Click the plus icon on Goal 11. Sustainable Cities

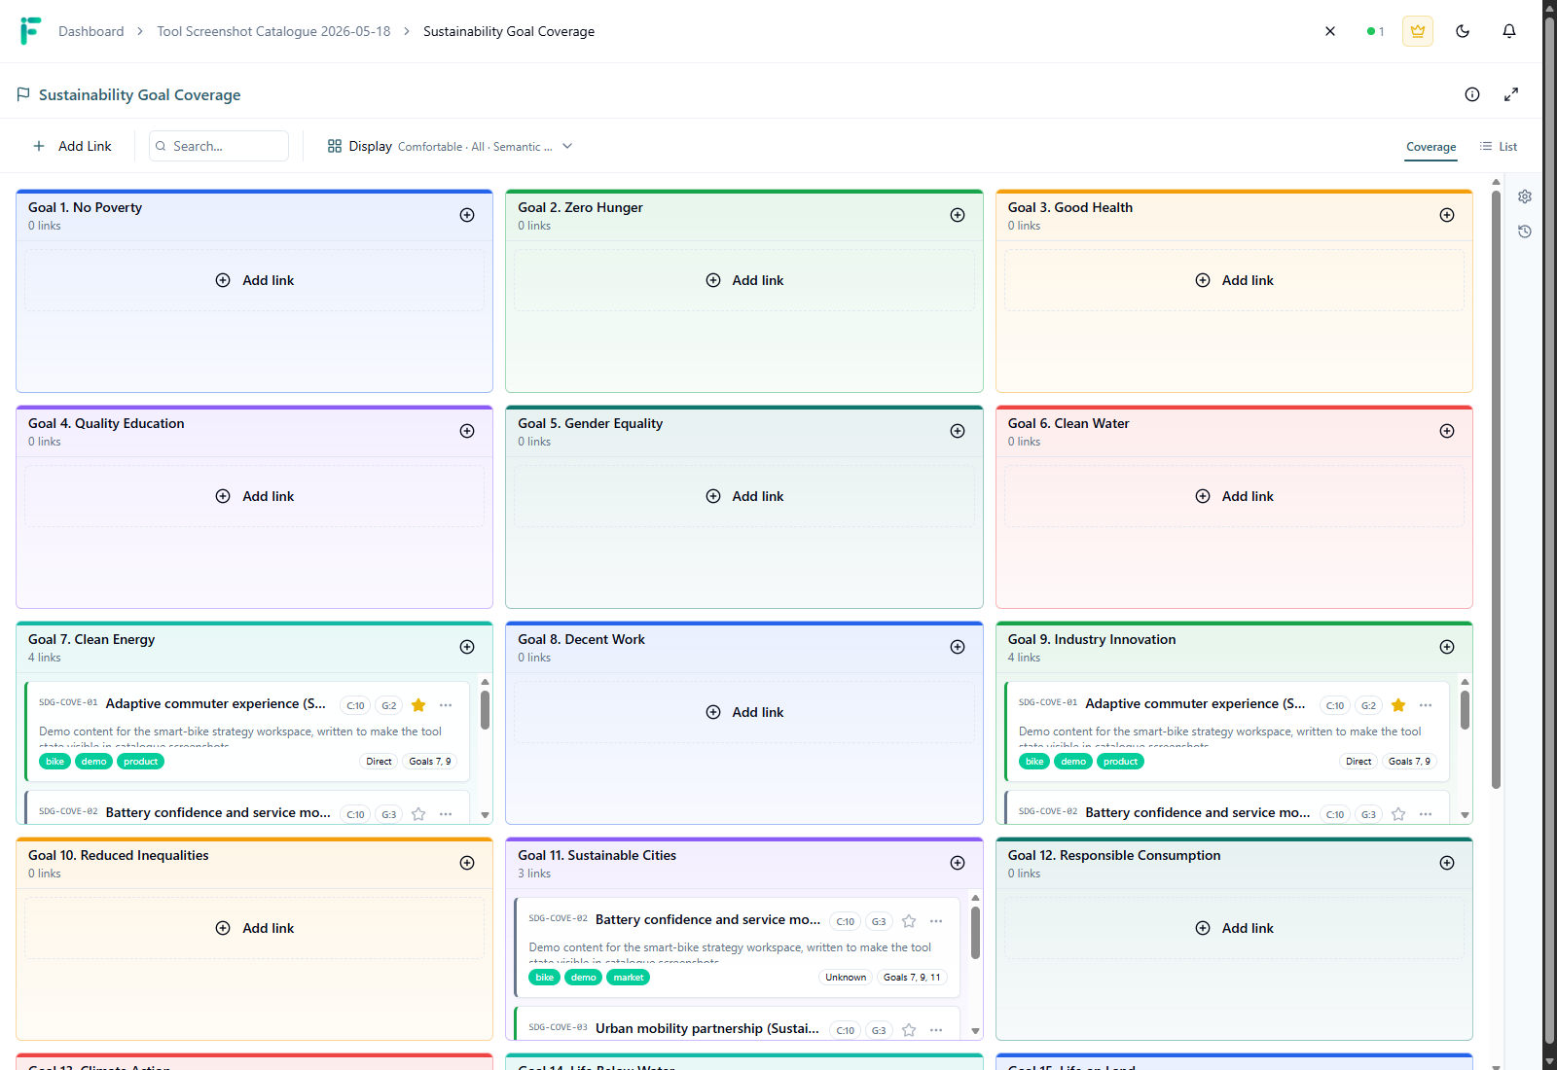pos(958,863)
